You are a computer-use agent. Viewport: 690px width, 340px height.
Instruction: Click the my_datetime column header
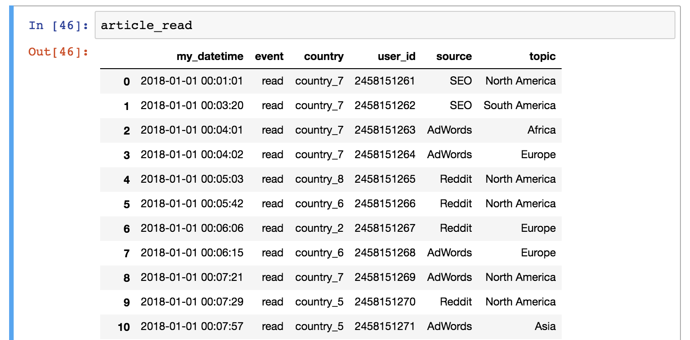tap(209, 56)
